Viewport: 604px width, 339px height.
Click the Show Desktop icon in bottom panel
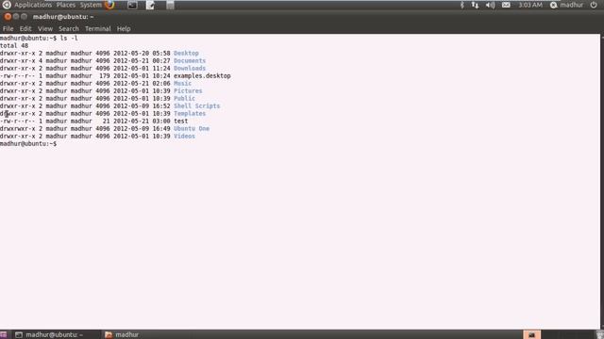4,335
